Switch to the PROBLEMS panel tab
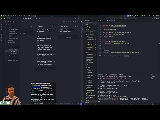 pos(100,74)
